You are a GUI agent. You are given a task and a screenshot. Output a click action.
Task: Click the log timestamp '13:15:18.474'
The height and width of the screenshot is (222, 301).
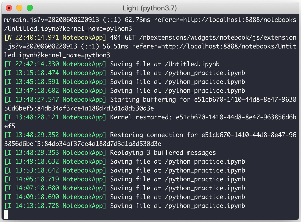[x=37, y=73]
